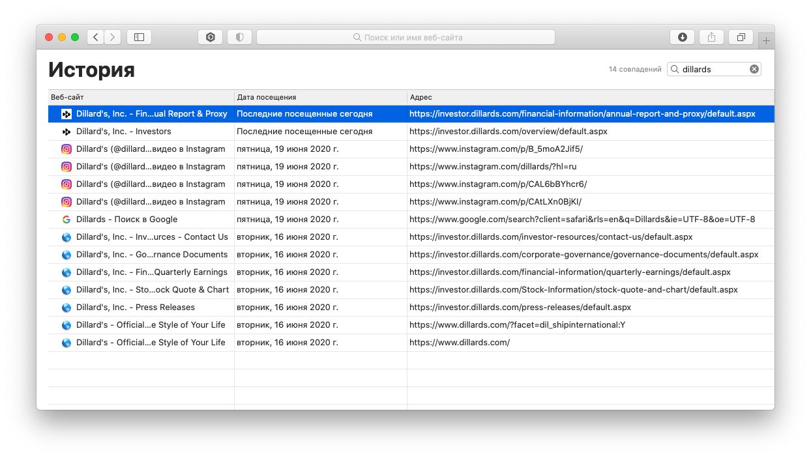Click instagram.com/p/CAtLXn0BjKl/ address
This screenshot has height=458, width=811.
[495, 202]
